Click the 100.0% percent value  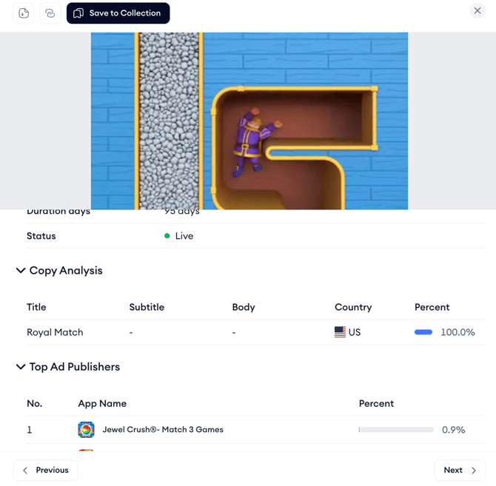[x=458, y=332]
